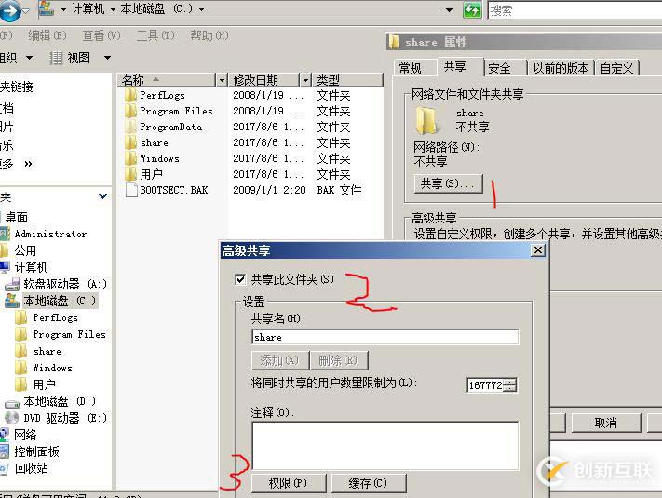This screenshot has width=662, height=498.
Task: Expand the 更多 favorites links chevron
Action: (x=28, y=164)
